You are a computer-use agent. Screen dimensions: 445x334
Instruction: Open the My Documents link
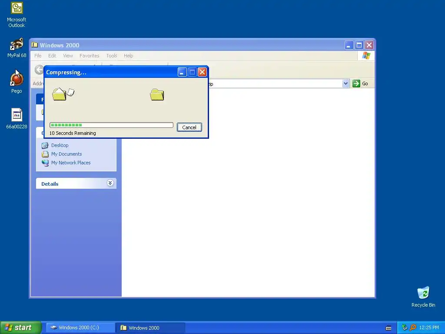[66, 154]
